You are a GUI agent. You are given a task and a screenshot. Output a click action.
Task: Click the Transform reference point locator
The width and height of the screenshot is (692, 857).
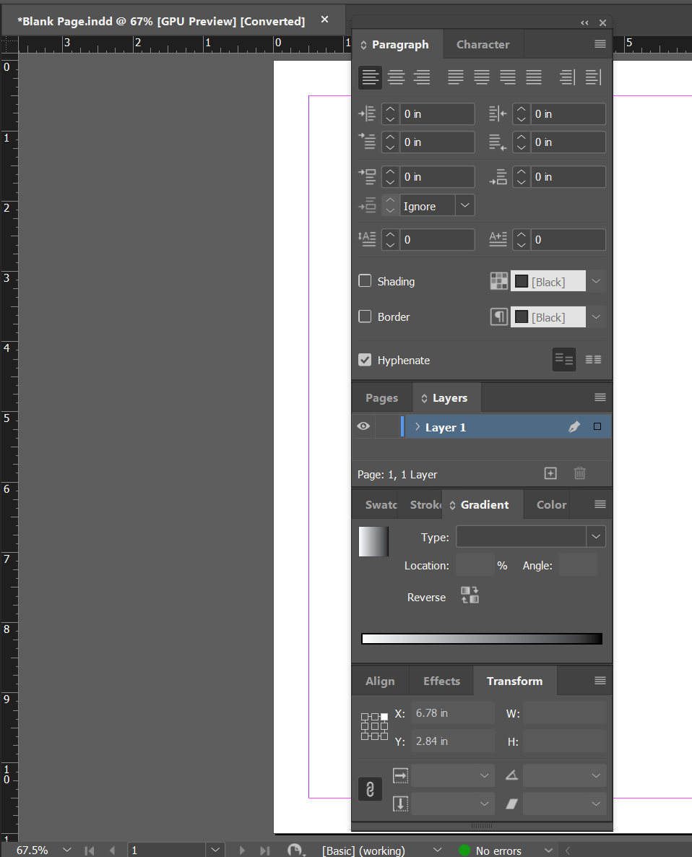374,726
